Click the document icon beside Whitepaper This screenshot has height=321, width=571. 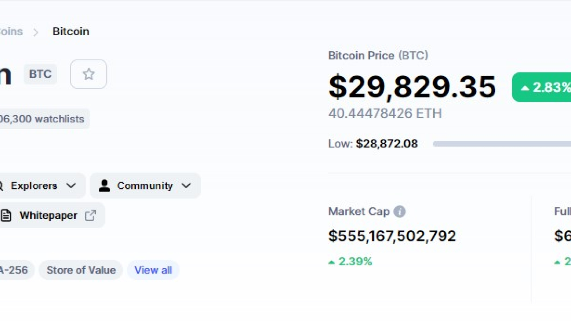pyautogui.click(x=6, y=215)
